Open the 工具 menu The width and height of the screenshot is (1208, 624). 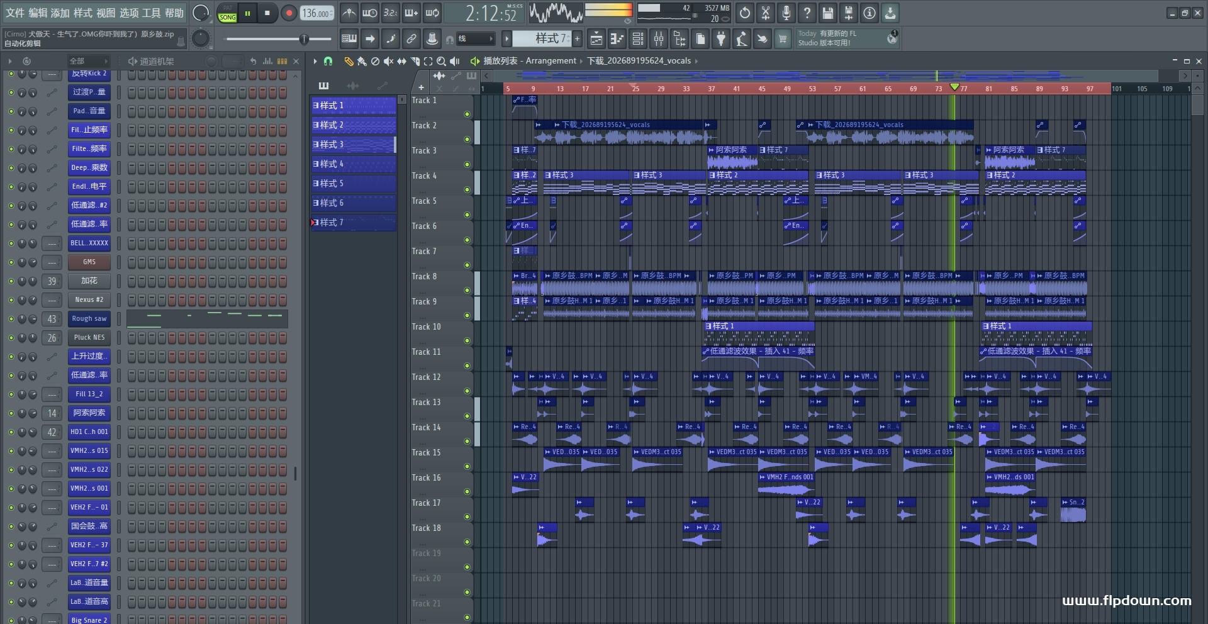pos(151,13)
